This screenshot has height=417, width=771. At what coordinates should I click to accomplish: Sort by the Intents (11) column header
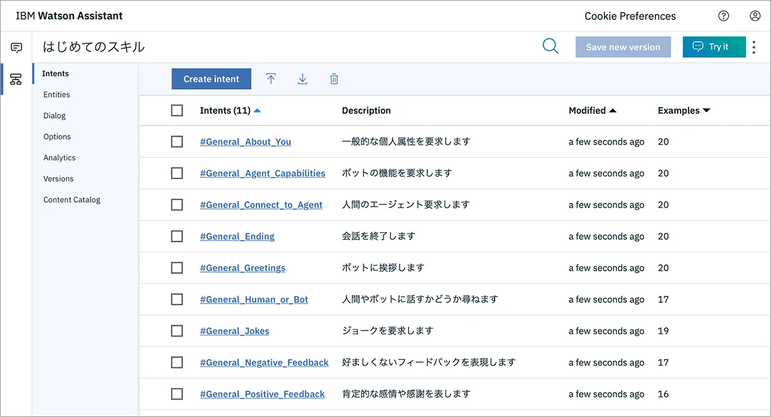(x=230, y=110)
